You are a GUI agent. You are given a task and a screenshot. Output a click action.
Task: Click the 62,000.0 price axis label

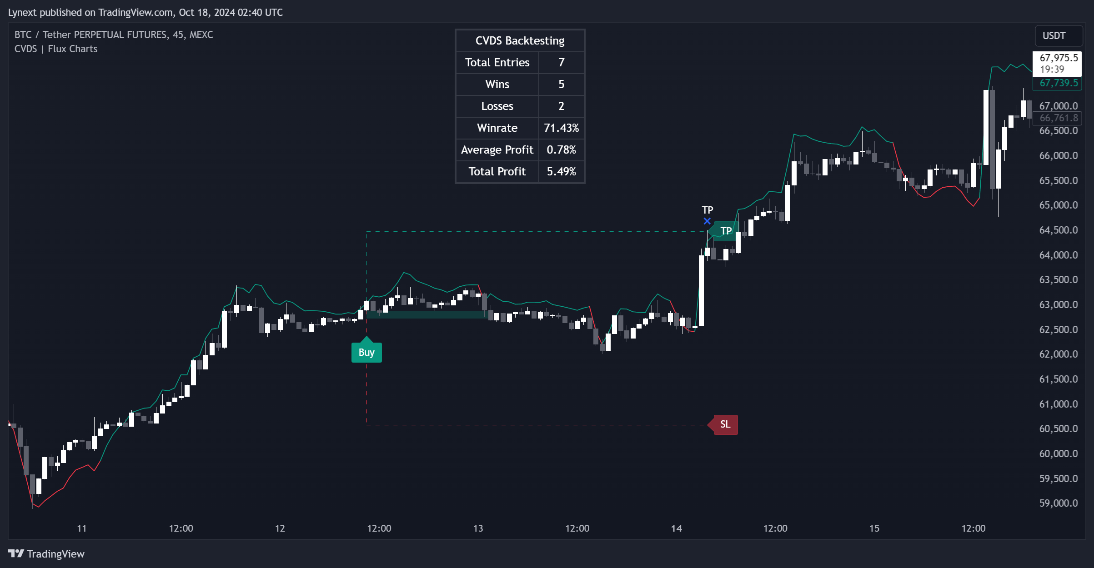click(1059, 354)
